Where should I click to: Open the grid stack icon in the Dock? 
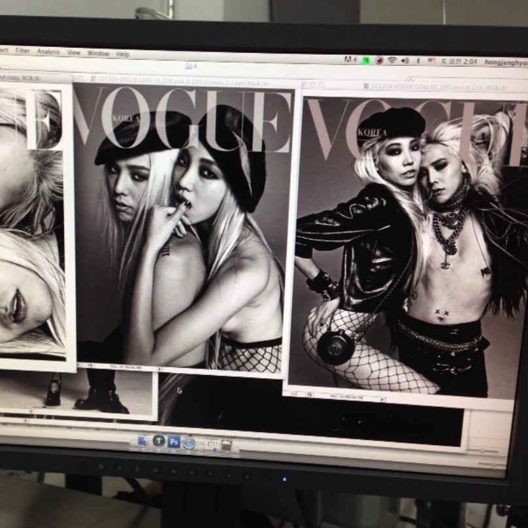point(212,444)
